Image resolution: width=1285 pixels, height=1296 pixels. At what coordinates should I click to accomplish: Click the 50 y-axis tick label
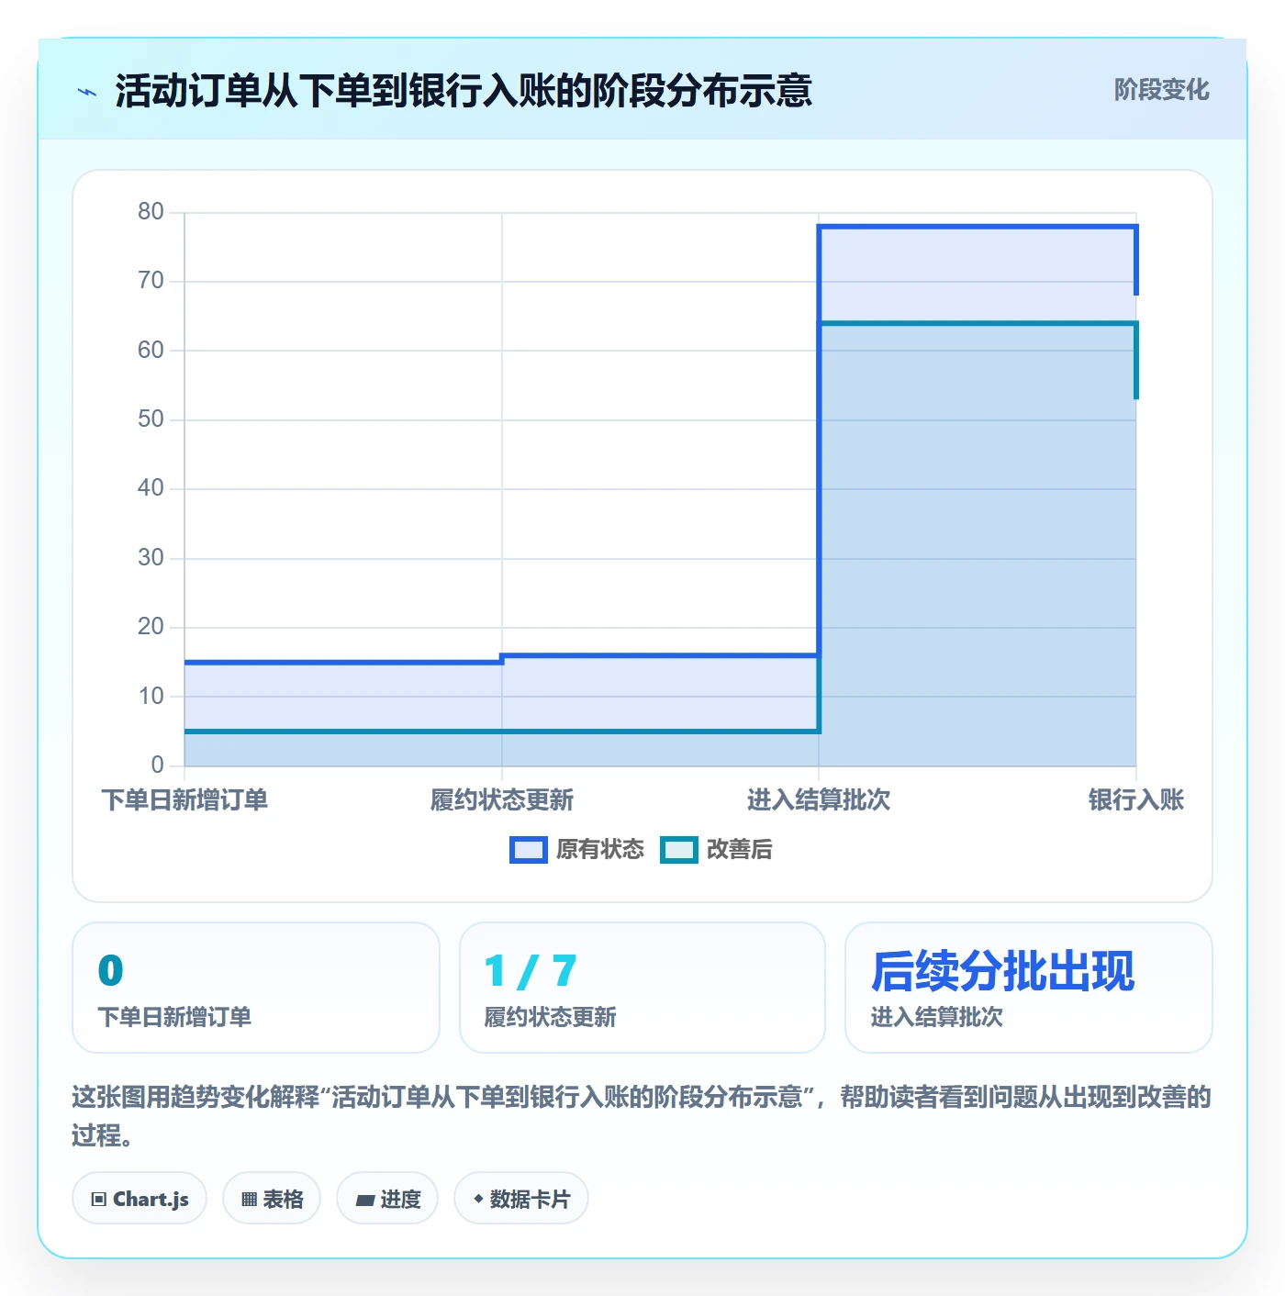point(151,419)
